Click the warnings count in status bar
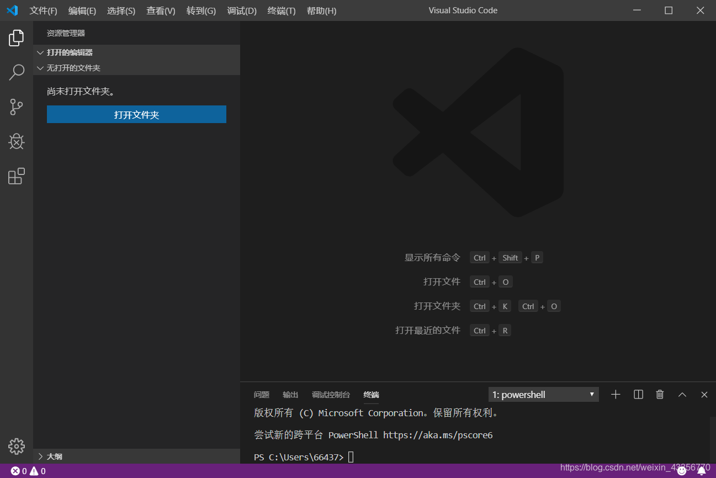This screenshot has width=716, height=478. (x=38, y=471)
